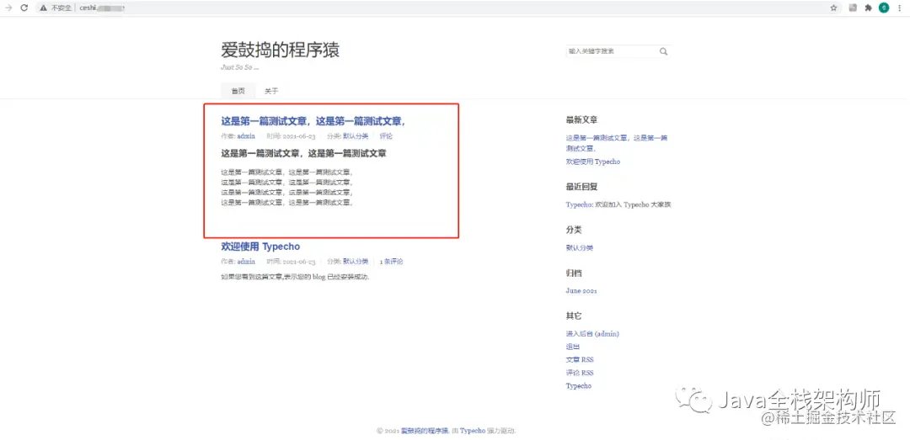Open 评论 link of first test article
This screenshot has height=440, width=910.
[x=386, y=136]
